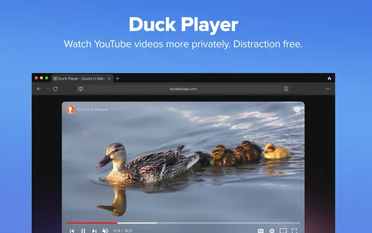Open the three-dot browser menu
The image size is (372, 233).
(327, 89)
